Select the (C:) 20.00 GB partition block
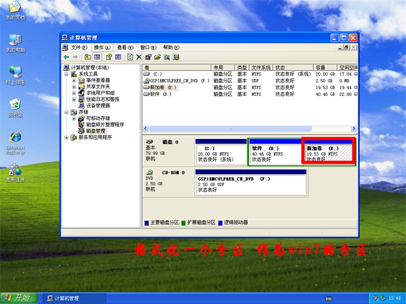406x304 pixels. (x=221, y=152)
